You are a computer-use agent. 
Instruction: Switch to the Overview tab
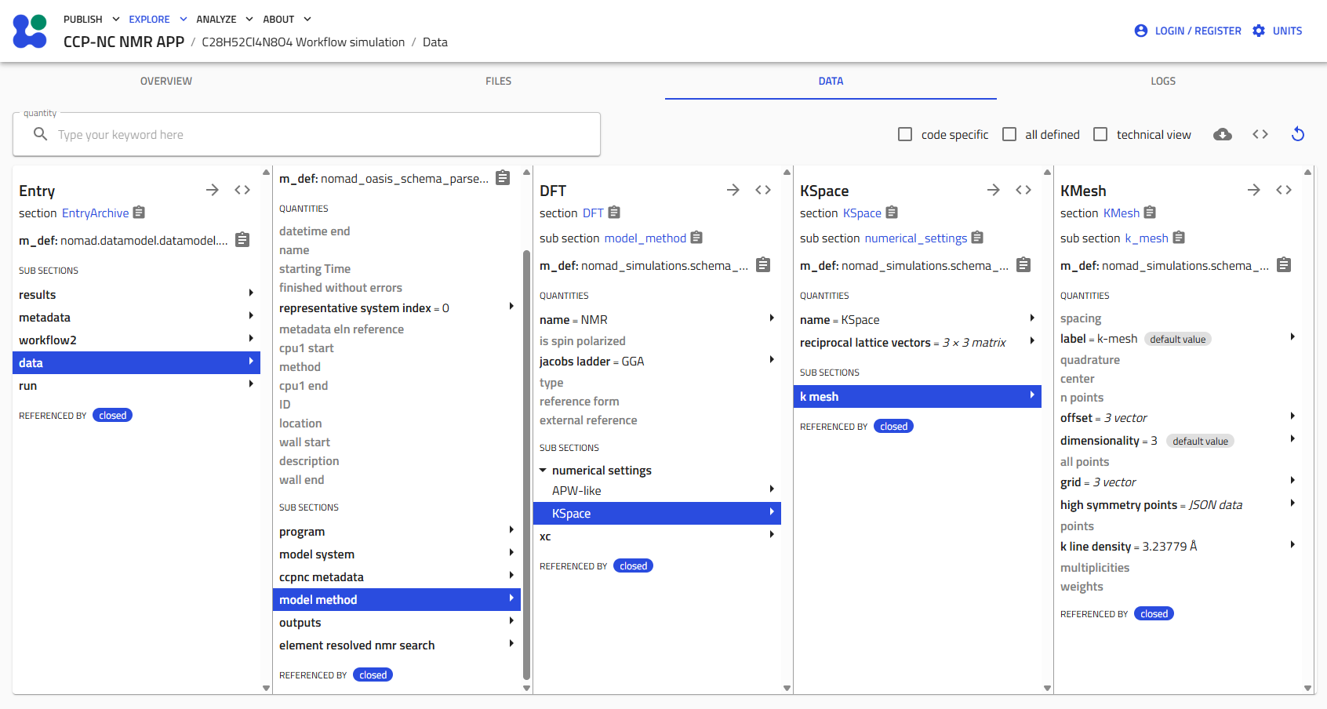point(166,81)
